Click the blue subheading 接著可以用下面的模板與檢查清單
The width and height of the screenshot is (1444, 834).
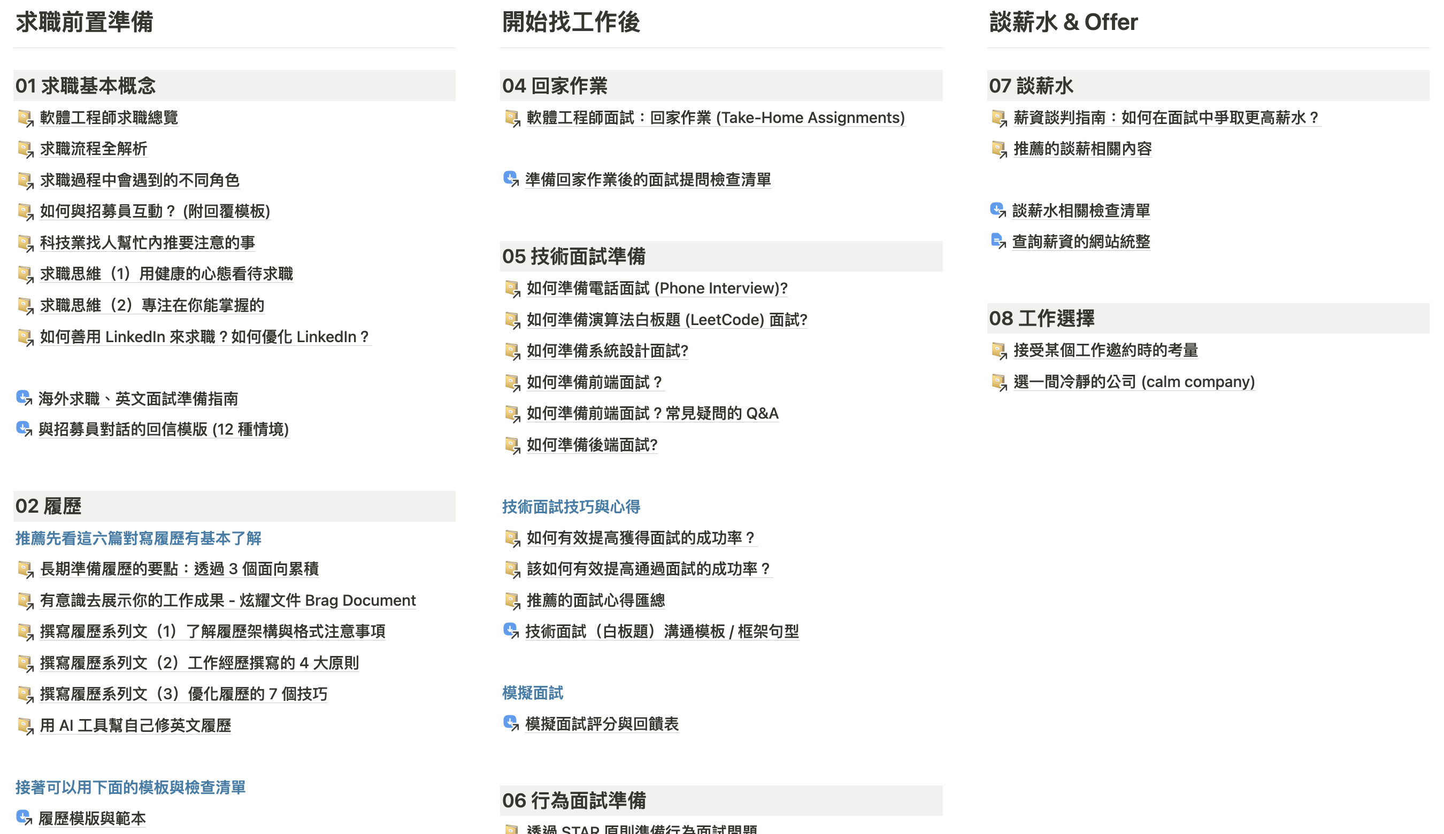[x=130, y=787]
